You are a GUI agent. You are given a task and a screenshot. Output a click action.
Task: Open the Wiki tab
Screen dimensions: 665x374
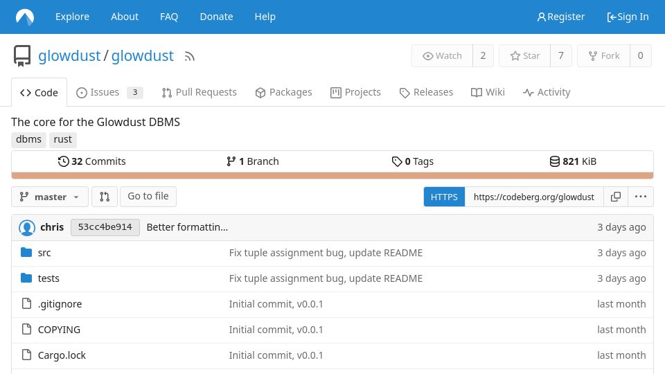tap(488, 92)
